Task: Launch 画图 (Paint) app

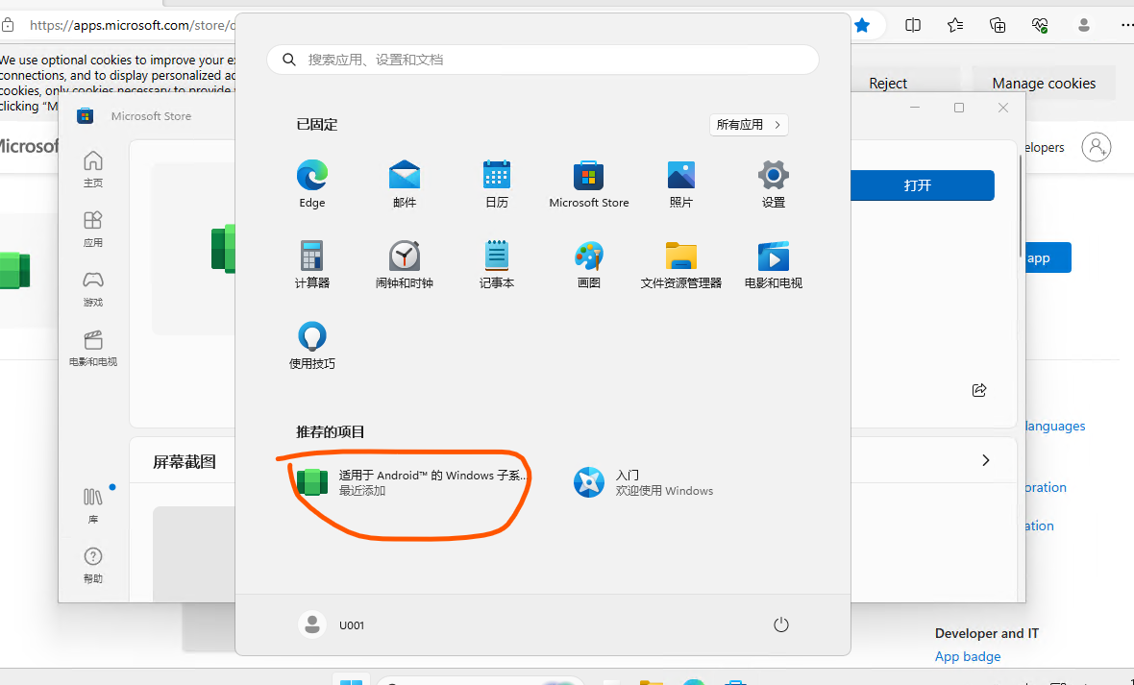Action: click(589, 265)
